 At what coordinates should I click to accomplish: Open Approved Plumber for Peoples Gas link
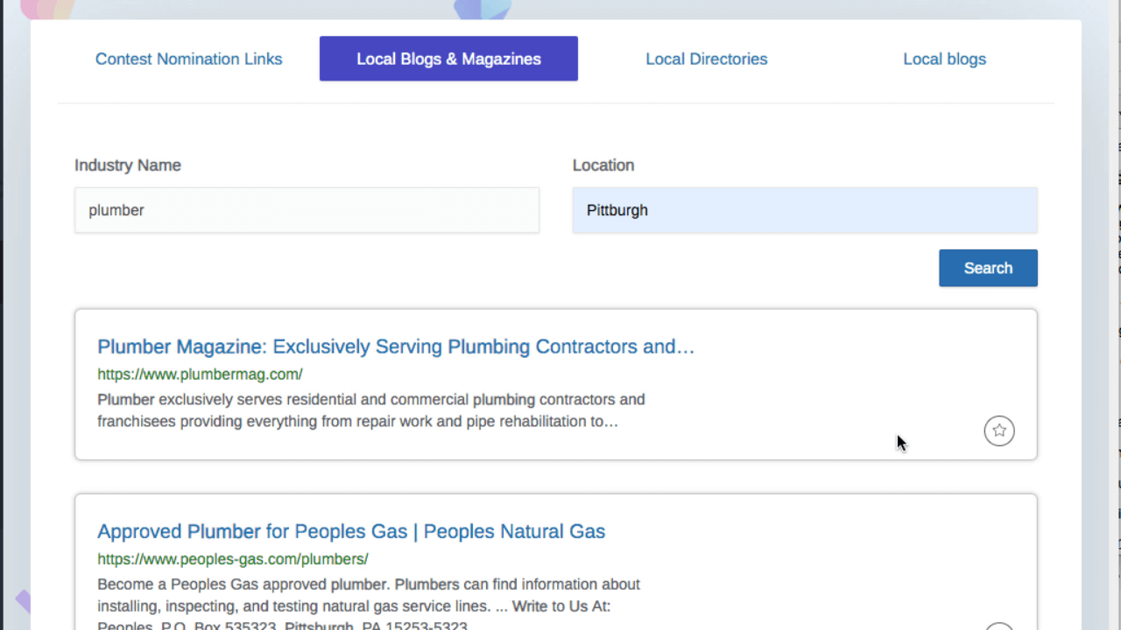tap(351, 531)
